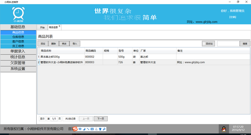
Task: Click product code 000003 cell
Action: point(94,62)
